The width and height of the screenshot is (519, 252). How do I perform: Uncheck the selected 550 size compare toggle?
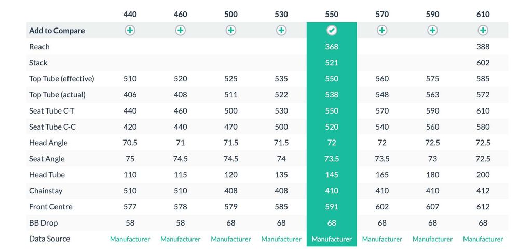coord(332,31)
